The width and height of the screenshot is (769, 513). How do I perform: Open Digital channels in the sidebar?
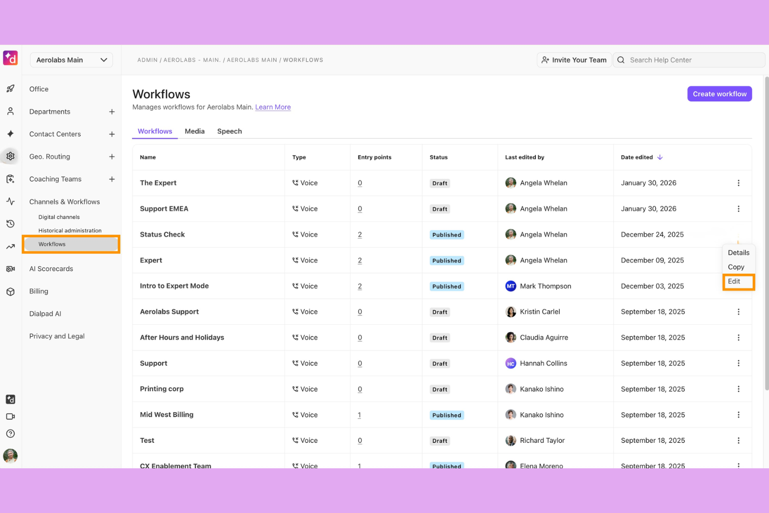click(59, 217)
